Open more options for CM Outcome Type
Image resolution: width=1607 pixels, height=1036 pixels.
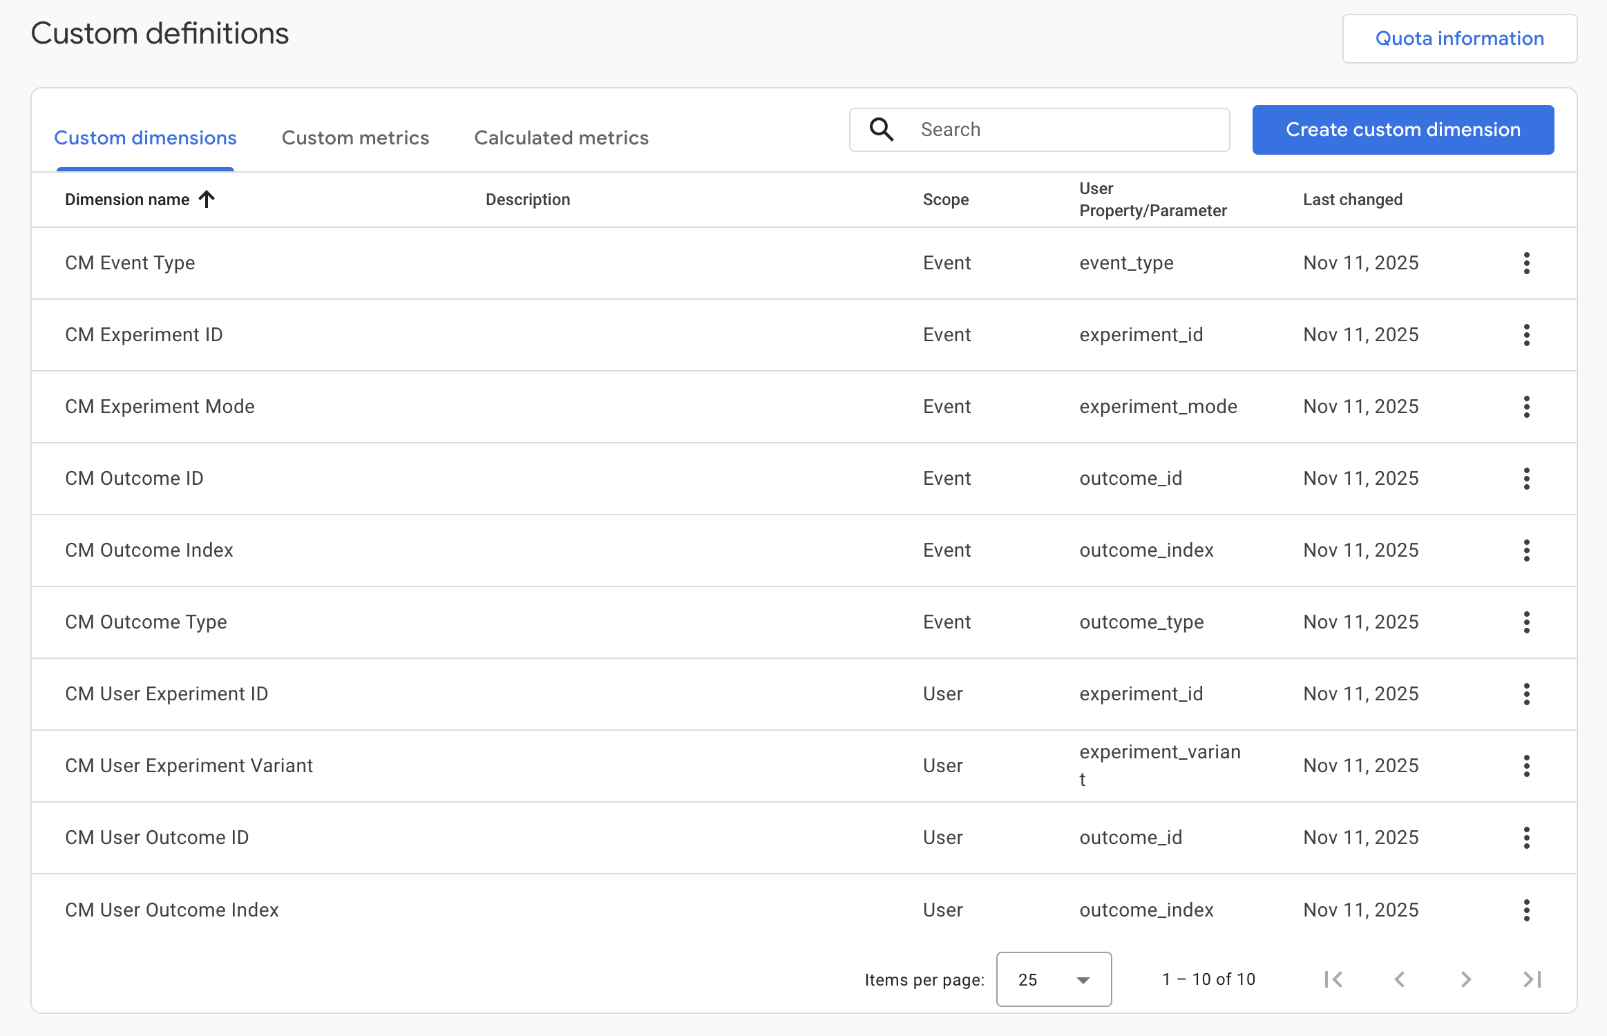(1526, 622)
